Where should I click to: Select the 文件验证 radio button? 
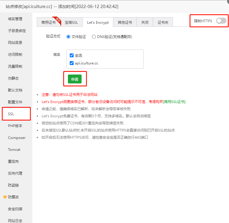click(68, 37)
